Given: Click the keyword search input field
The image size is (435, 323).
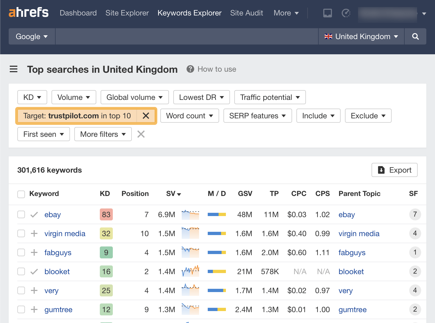Looking at the screenshot, I should pyautogui.click(x=187, y=36).
